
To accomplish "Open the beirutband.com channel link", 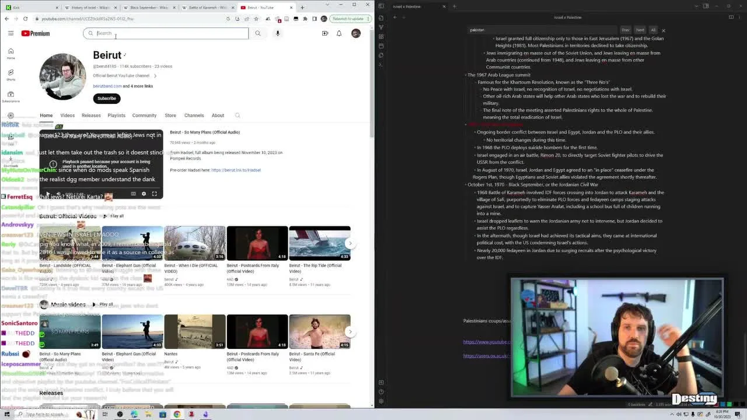I will coord(107,86).
